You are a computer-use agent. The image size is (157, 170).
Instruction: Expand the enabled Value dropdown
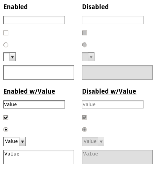(x=14, y=141)
